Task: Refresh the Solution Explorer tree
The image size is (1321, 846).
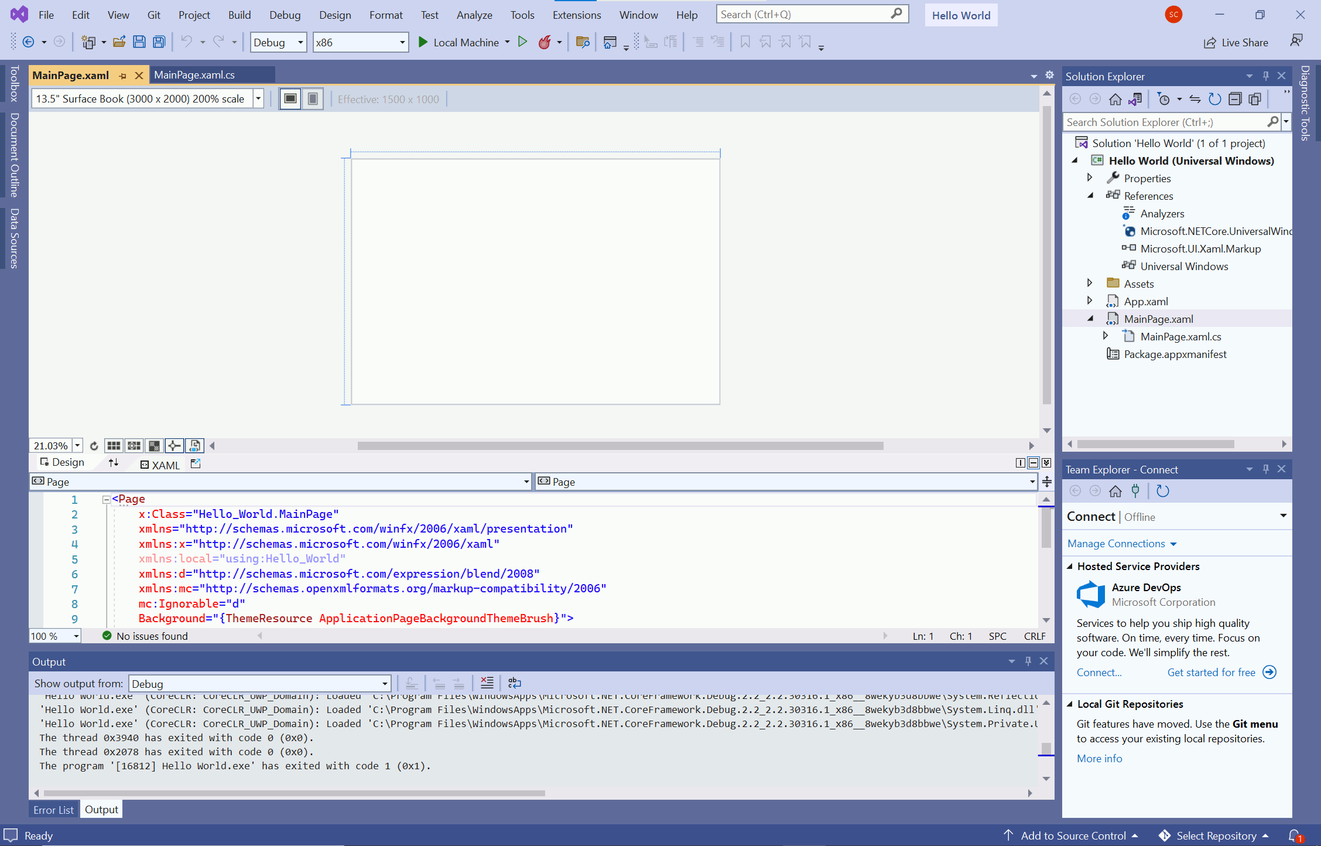Action: 1214,98
